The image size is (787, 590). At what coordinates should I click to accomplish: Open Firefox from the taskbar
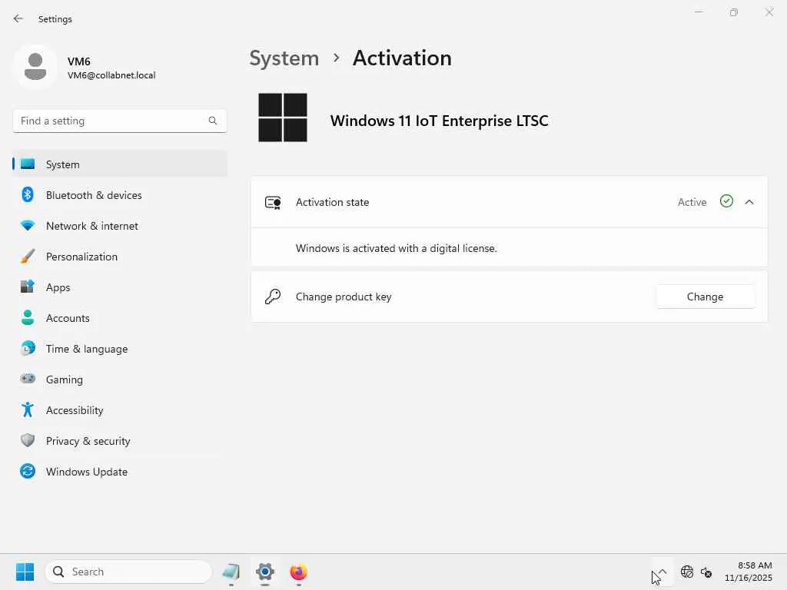click(299, 572)
